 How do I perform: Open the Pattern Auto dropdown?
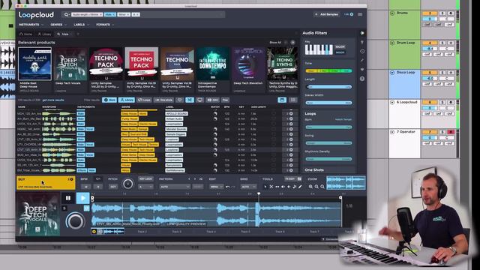pos(175,187)
